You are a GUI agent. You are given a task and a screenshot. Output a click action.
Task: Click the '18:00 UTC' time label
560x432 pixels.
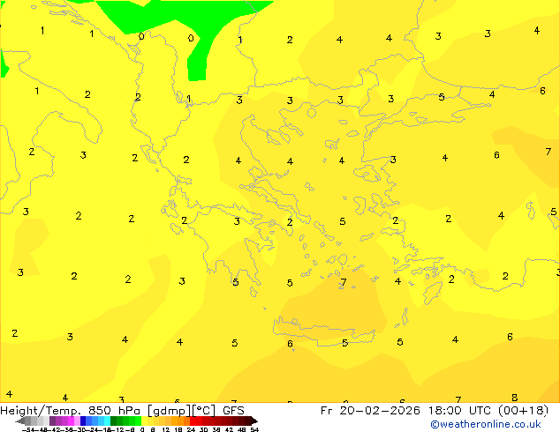click(x=460, y=411)
